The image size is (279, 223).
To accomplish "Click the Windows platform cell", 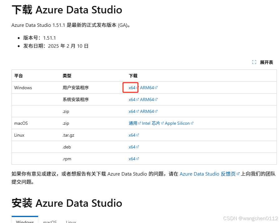I will point(23,88).
